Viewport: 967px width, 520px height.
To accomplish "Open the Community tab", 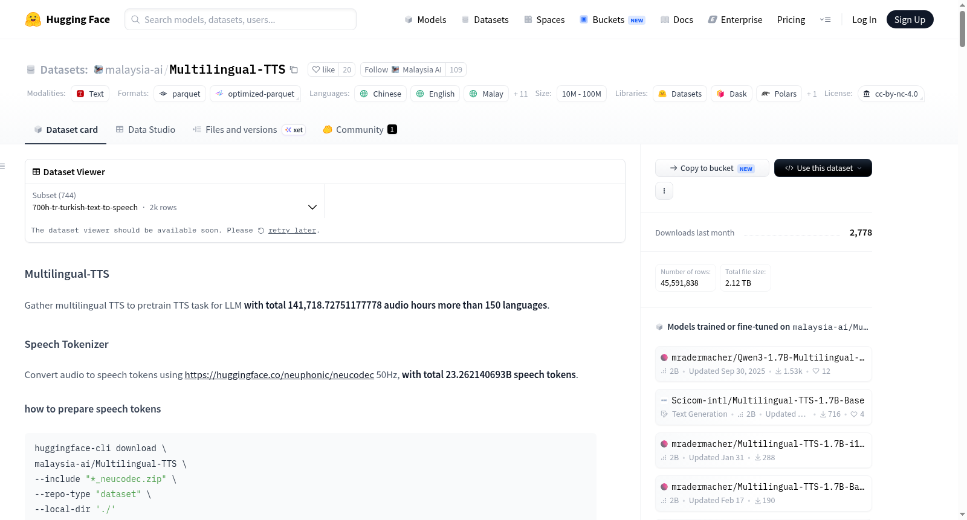I will (x=360, y=129).
